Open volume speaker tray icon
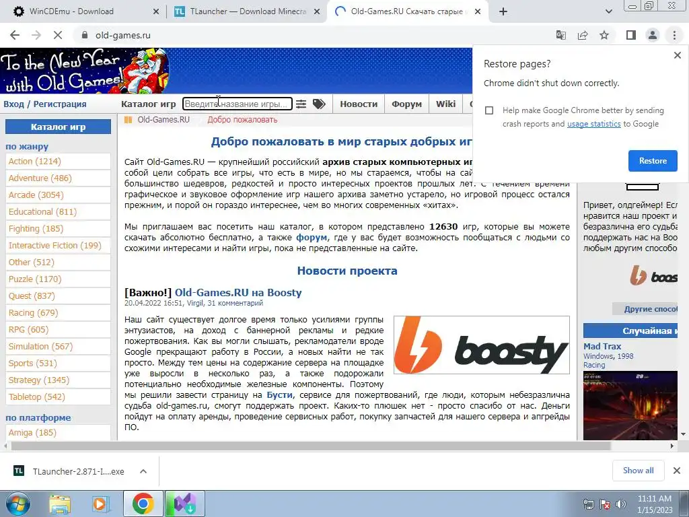 point(620,504)
